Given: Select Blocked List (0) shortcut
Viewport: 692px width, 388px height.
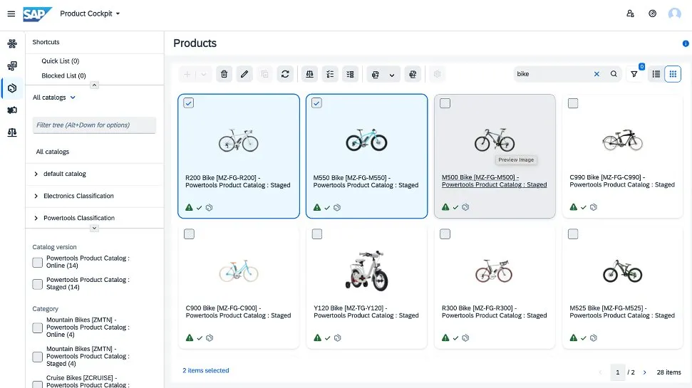Looking at the screenshot, I should click(x=63, y=75).
